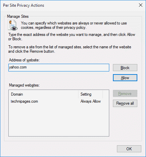Click the remove-site instruction paragraph
The height and width of the screenshot is (157, 146).
click(69, 49)
